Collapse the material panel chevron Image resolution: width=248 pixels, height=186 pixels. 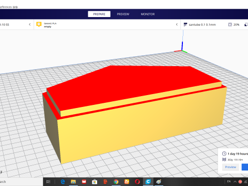click(177, 24)
